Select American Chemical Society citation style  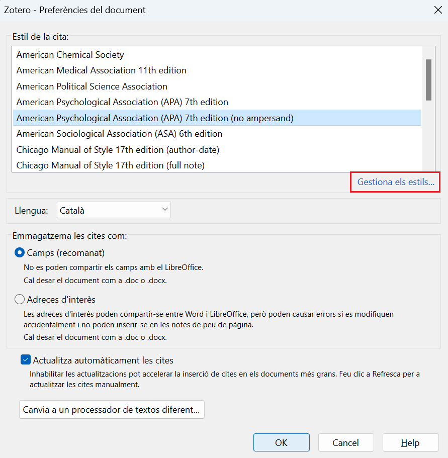(217, 55)
